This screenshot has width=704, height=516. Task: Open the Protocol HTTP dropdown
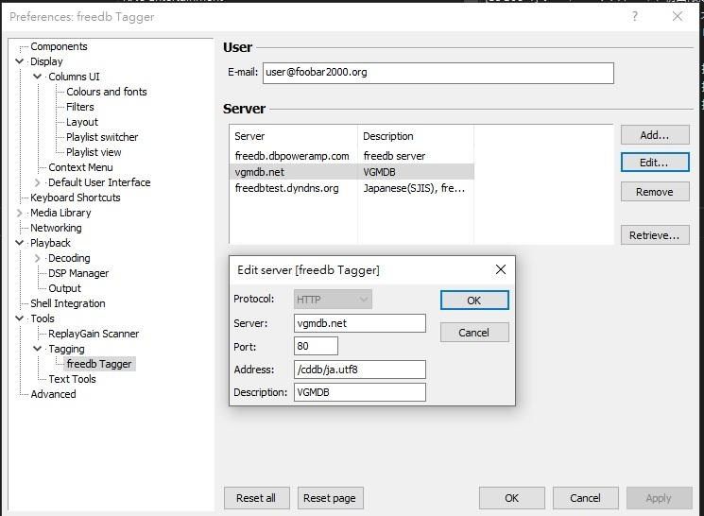coord(333,300)
